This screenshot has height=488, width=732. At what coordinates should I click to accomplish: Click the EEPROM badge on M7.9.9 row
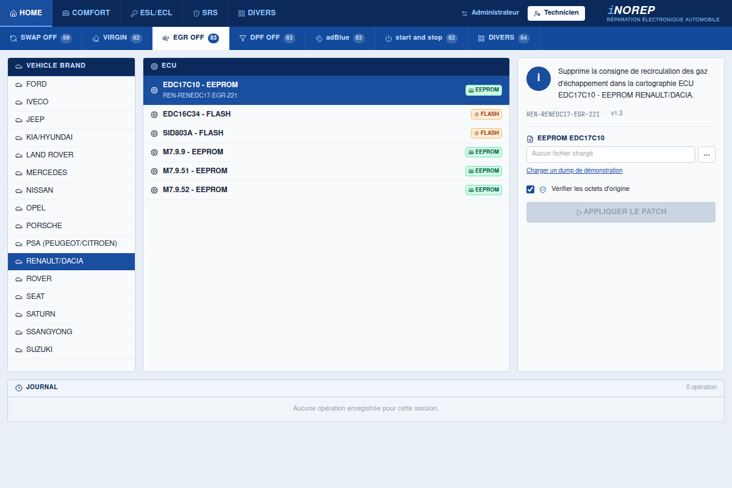point(484,152)
